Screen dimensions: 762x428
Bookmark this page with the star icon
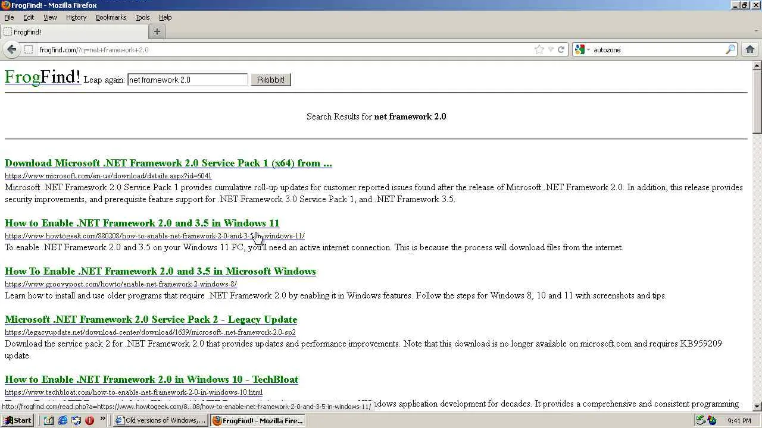pyautogui.click(x=539, y=50)
